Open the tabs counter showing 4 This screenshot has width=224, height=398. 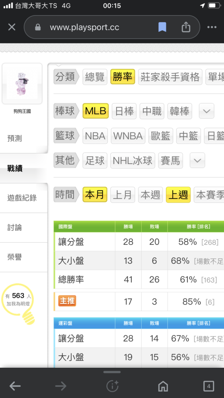pos(209,386)
